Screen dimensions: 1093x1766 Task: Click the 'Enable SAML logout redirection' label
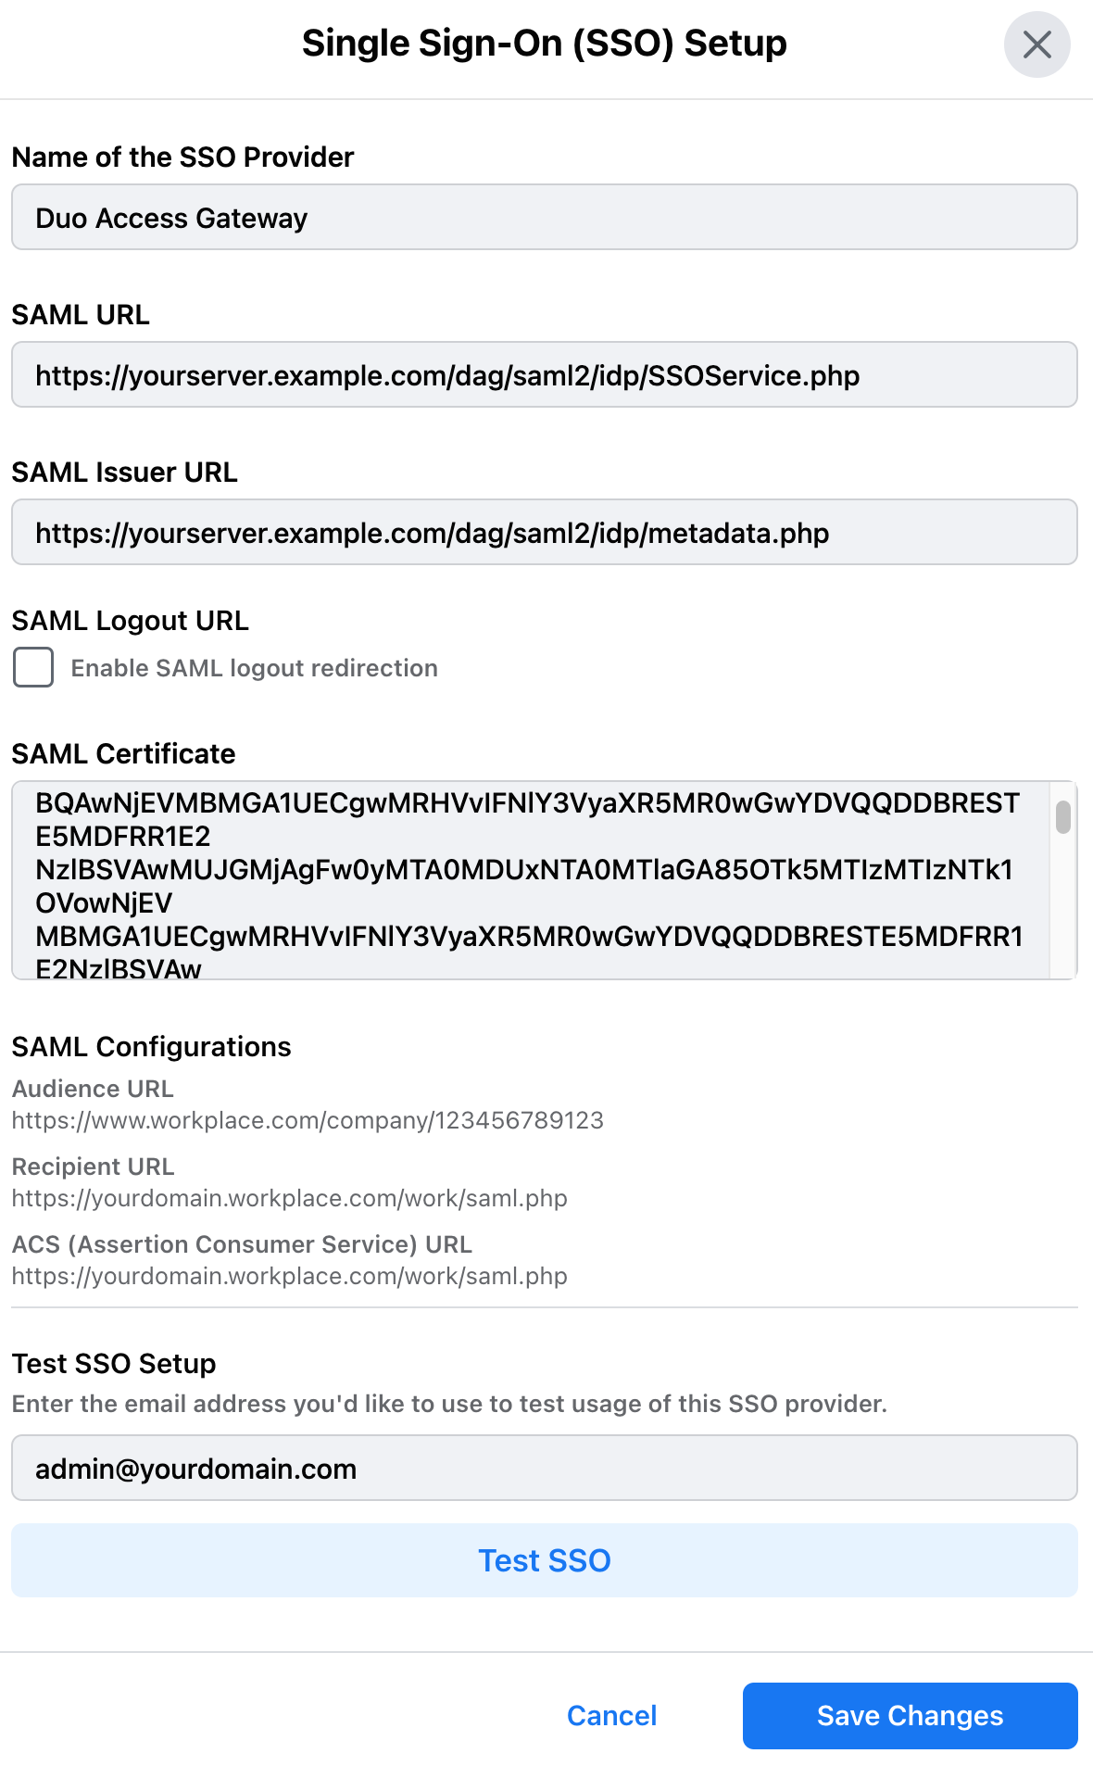pos(254,668)
